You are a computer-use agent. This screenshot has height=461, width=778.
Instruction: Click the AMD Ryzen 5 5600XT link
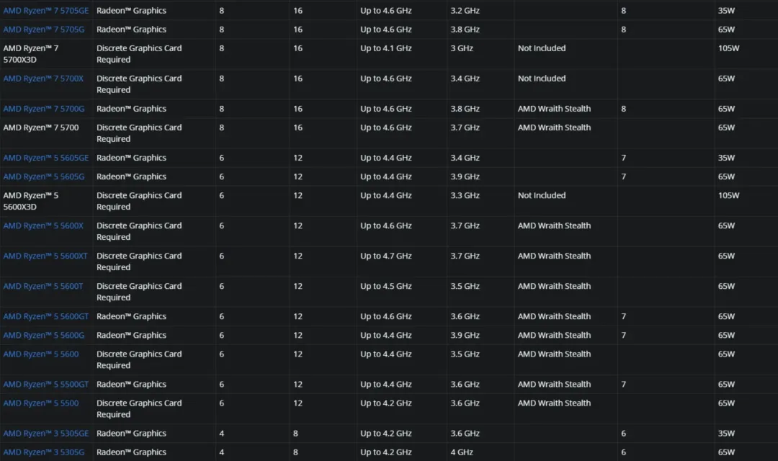coord(45,256)
